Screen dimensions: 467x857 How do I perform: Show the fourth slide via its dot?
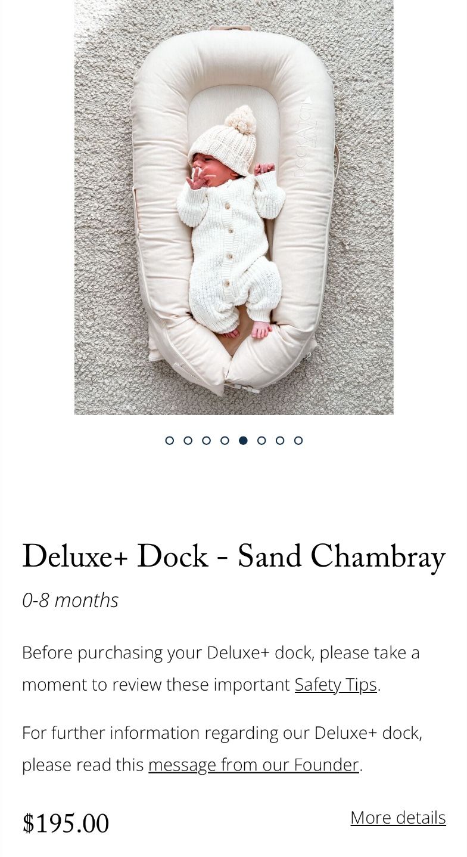click(225, 440)
